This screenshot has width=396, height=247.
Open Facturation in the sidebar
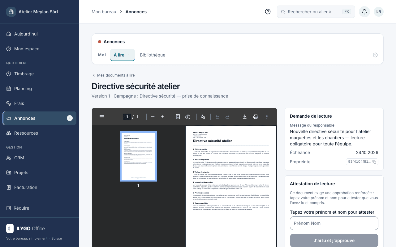[x=40, y=187]
